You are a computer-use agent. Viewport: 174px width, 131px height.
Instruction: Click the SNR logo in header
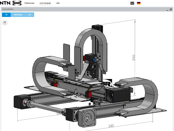click(x=17, y=3)
